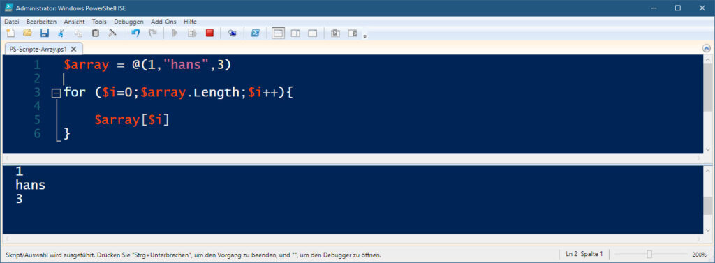This screenshot has height=263, width=715.
Task: Open the Bearbeiten menu
Action: click(41, 22)
